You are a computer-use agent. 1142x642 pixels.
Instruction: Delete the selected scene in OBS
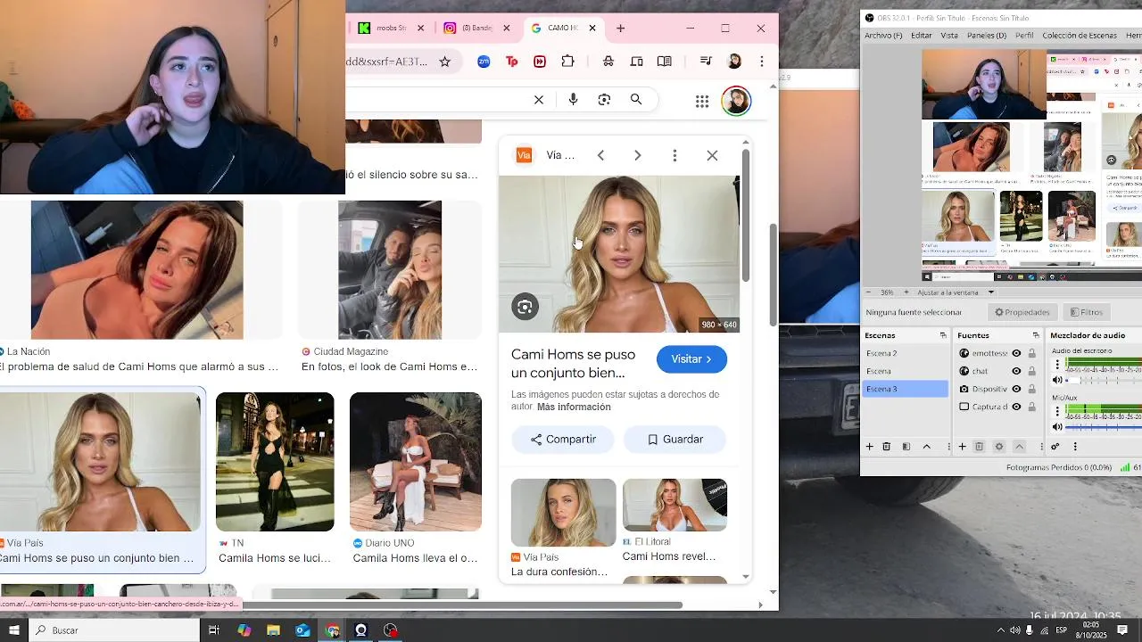point(887,447)
